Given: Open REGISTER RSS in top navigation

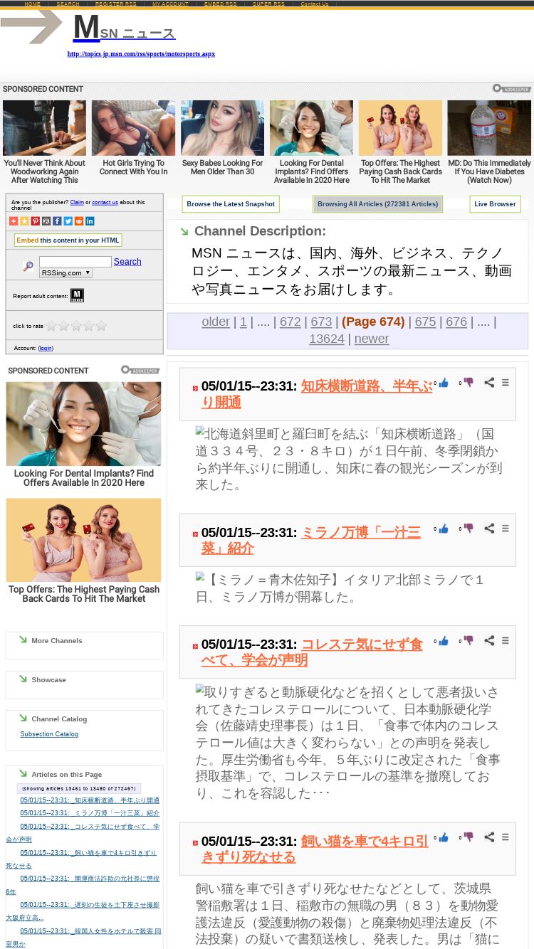Looking at the screenshot, I should pyautogui.click(x=116, y=4).
